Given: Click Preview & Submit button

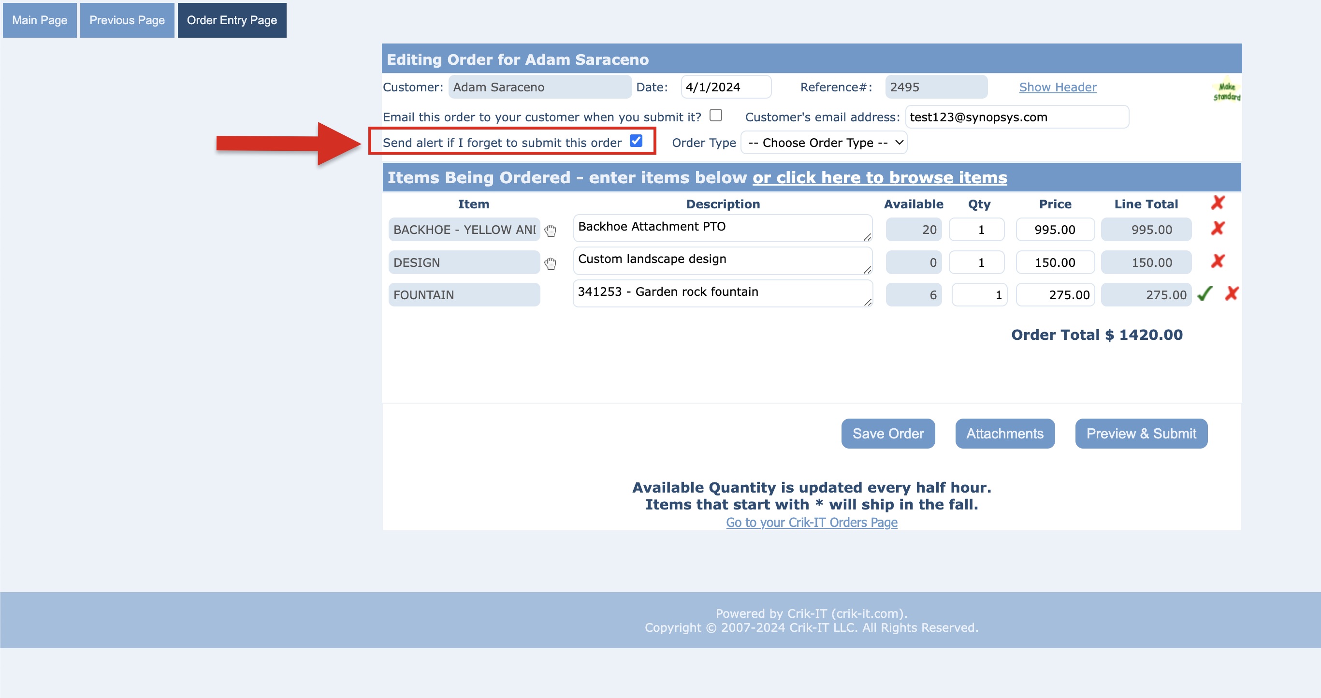Looking at the screenshot, I should pyautogui.click(x=1141, y=434).
